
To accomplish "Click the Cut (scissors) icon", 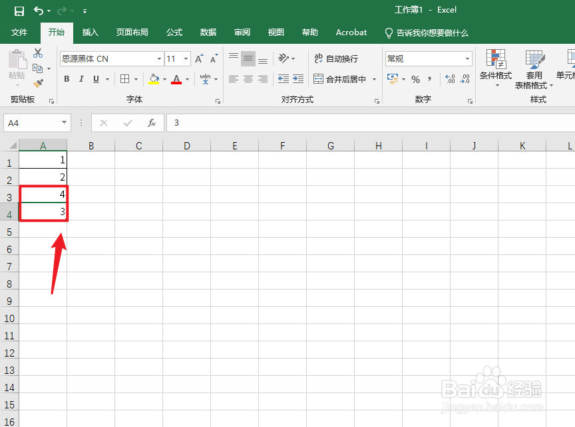I will coord(37,53).
